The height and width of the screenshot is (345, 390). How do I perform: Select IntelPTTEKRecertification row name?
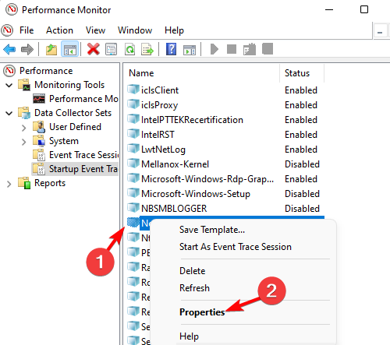192,120
